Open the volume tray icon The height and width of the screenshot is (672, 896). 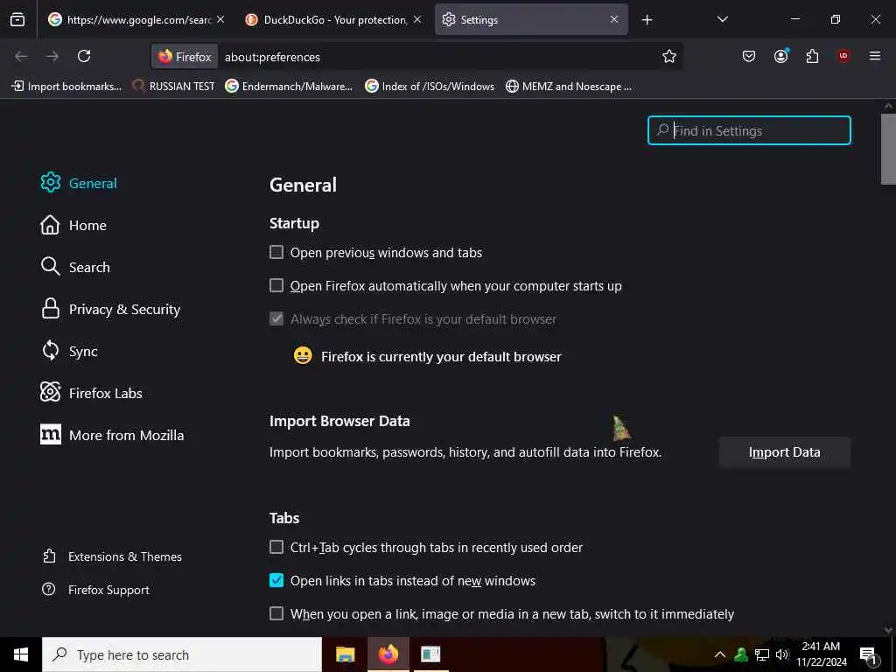(x=782, y=654)
